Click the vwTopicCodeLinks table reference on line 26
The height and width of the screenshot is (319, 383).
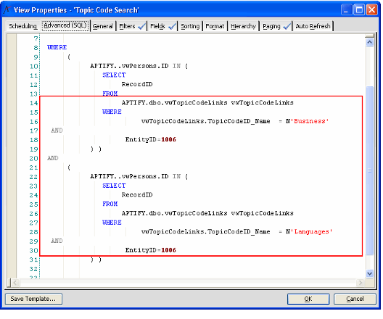207,213
